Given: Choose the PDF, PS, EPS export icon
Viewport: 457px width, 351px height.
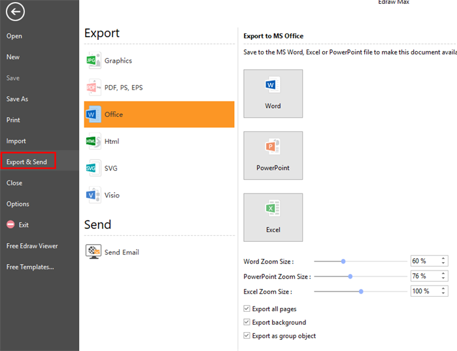Looking at the screenshot, I should (x=94, y=88).
